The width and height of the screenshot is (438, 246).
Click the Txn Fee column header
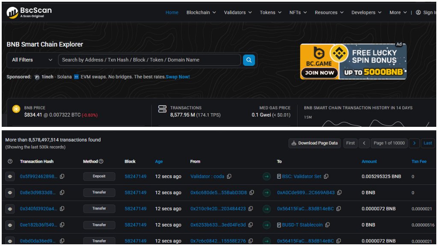click(x=419, y=161)
